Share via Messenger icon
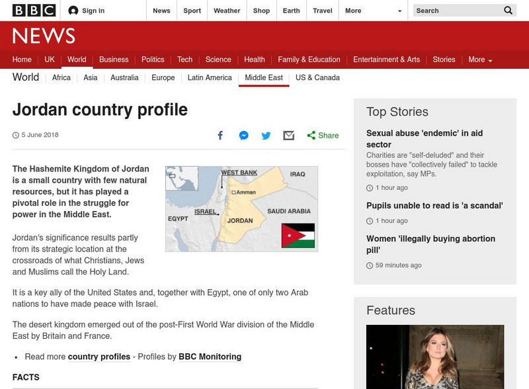529x389 pixels. point(243,136)
